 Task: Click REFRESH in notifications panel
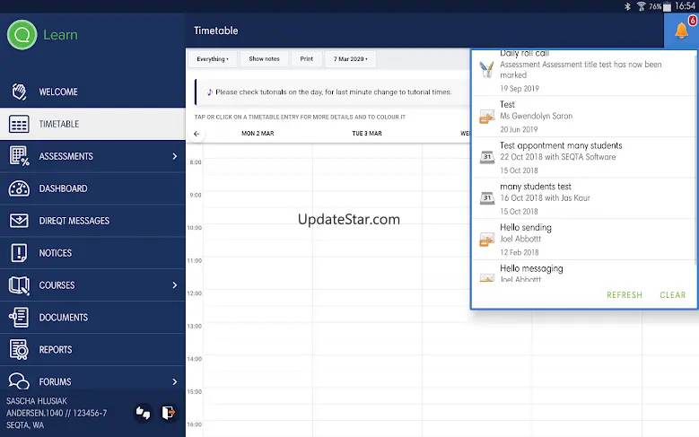[x=625, y=295]
